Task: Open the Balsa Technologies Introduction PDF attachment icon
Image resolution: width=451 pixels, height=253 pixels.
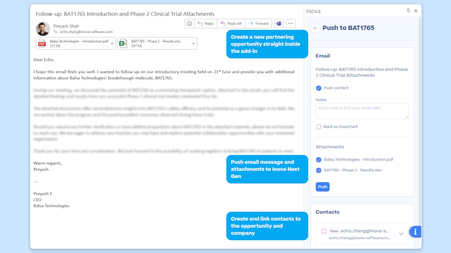Action: [x=42, y=43]
